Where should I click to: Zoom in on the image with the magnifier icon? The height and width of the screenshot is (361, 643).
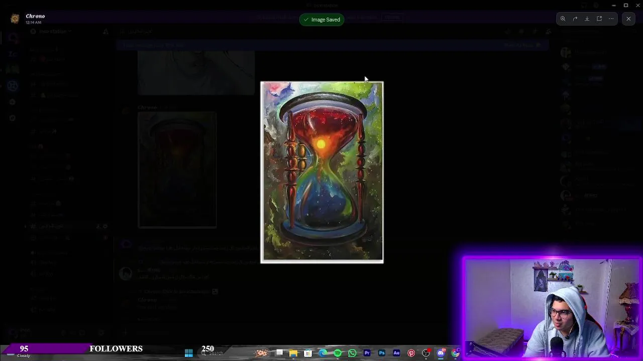[563, 19]
